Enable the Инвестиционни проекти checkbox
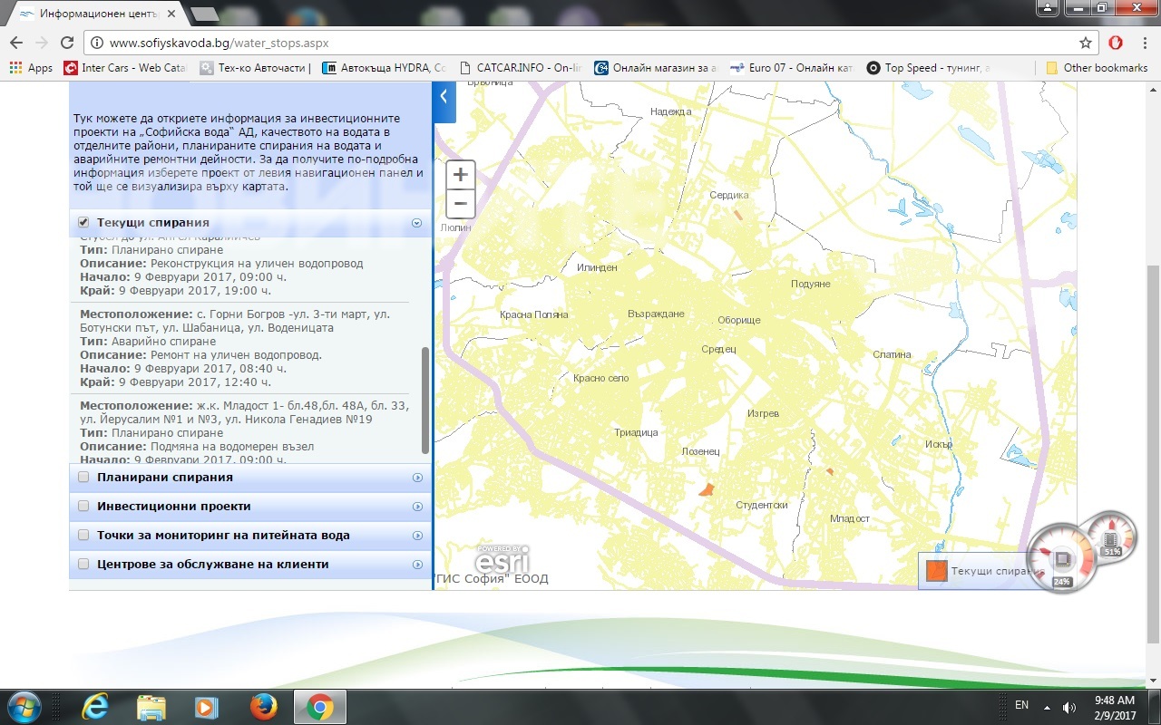Image resolution: width=1161 pixels, height=725 pixels. tap(83, 507)
